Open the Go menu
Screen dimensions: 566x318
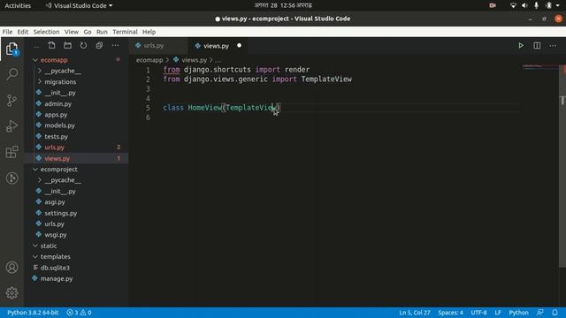[88, 32]
